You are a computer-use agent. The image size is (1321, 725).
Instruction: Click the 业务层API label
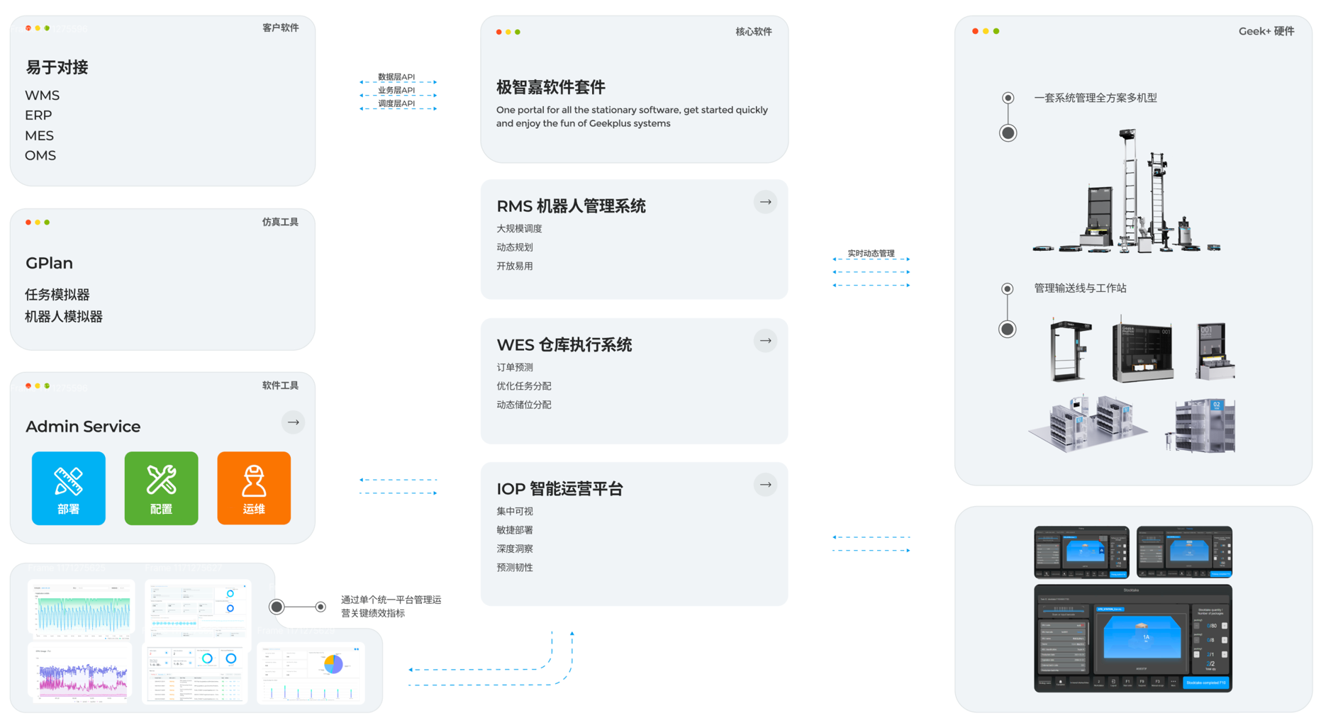click(x=396, y=90)
